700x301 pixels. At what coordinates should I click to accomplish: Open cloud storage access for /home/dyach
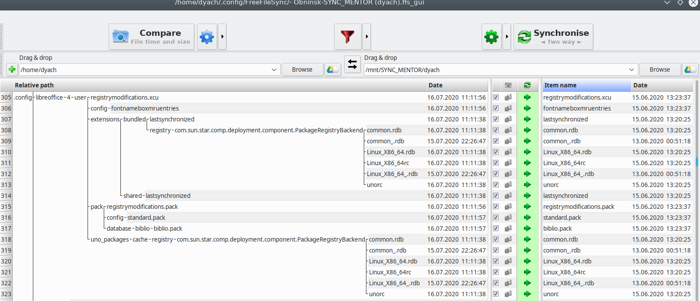tap(333, 69)
